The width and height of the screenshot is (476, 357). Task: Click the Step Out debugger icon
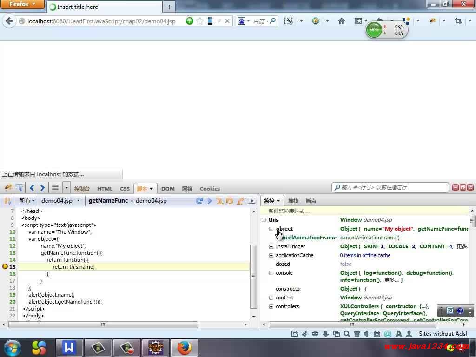pos(240,201)
